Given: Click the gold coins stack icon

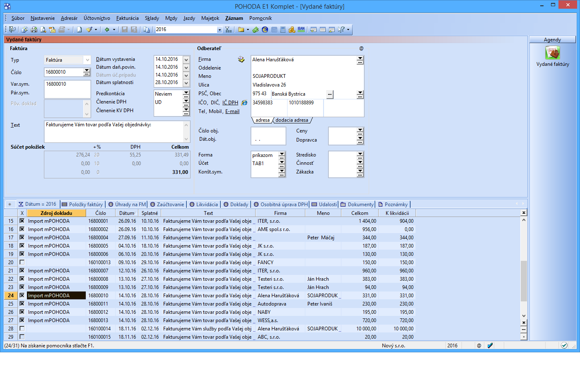Looking at the screenshot, I should point(292,29).
